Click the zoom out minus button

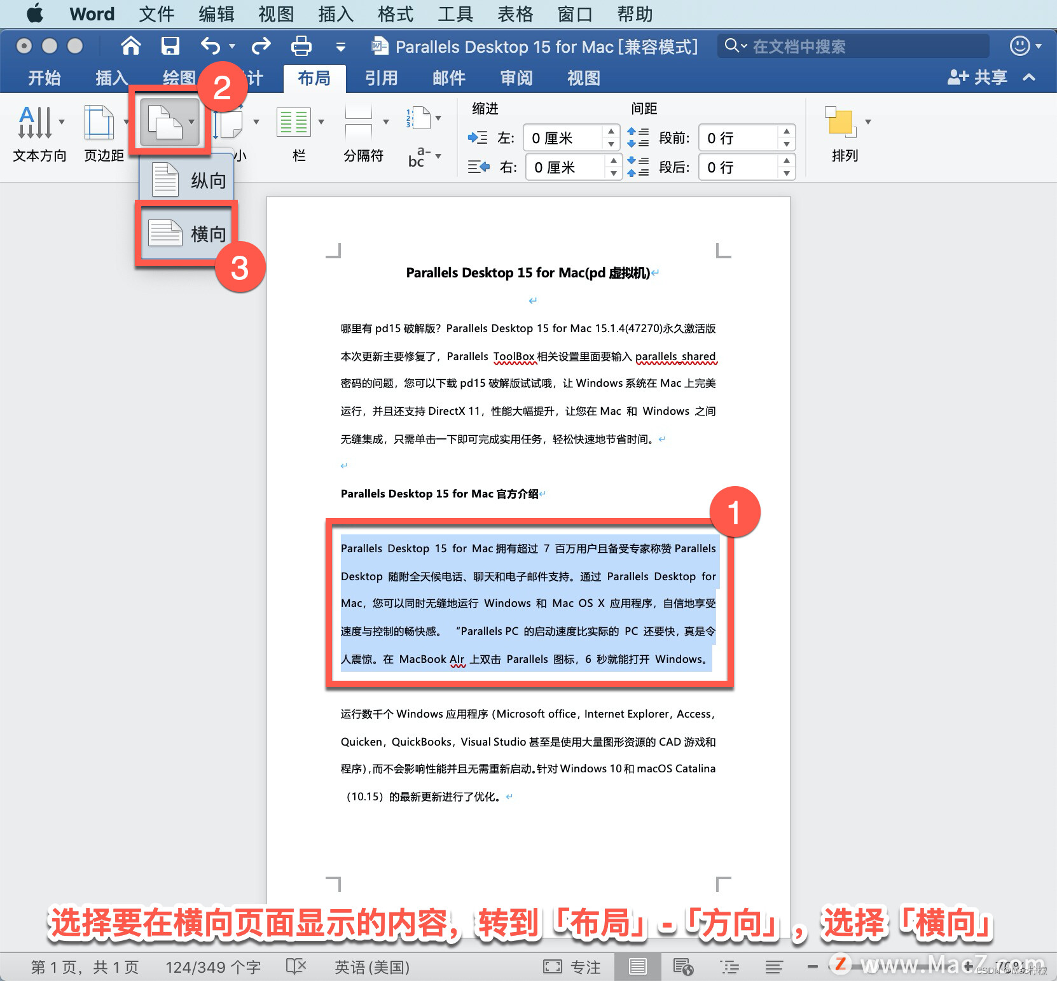812,967
